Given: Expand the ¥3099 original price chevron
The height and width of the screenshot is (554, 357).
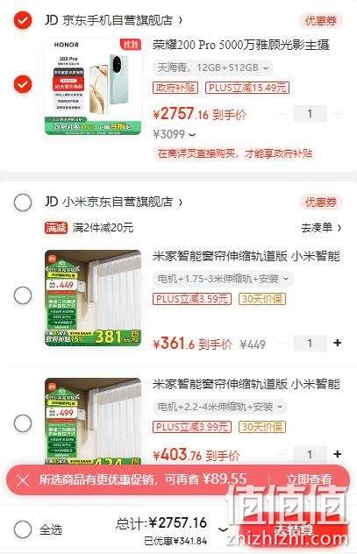Looking at the screenshot, I should [193, 135].
